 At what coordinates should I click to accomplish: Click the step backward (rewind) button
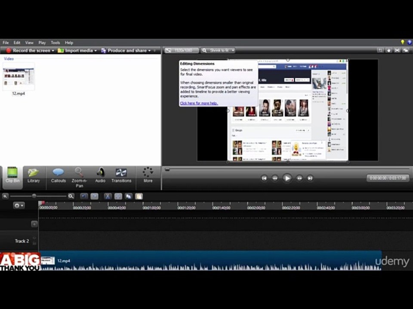275,178
